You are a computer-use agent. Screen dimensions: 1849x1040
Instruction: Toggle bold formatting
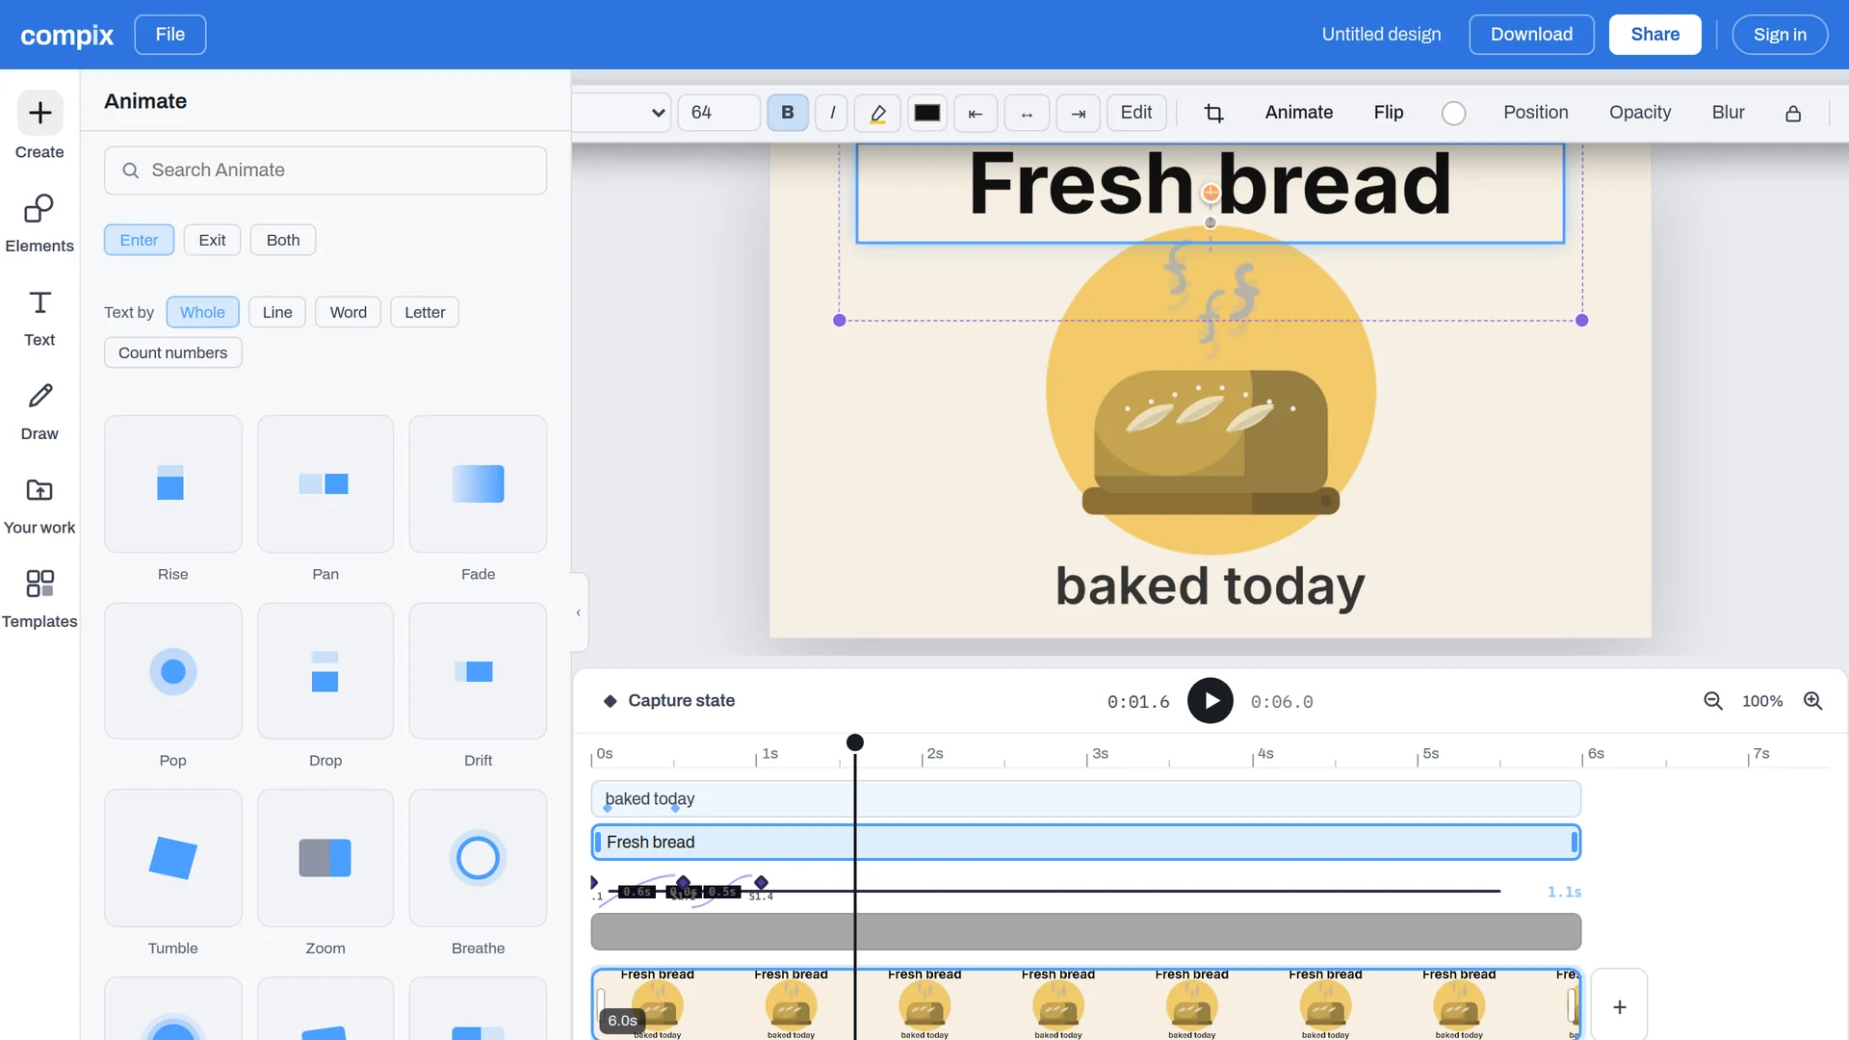(x=788, y=113)
